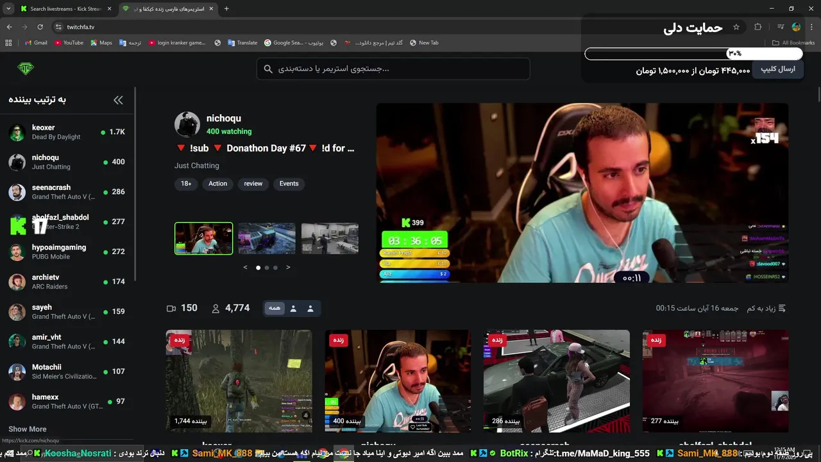
Task: Click the Events tag
Action: [x=289, y=184]
